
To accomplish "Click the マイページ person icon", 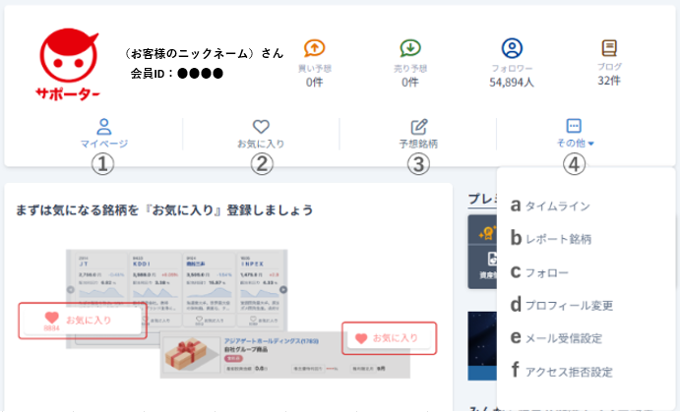I will (x=104, y=127).
